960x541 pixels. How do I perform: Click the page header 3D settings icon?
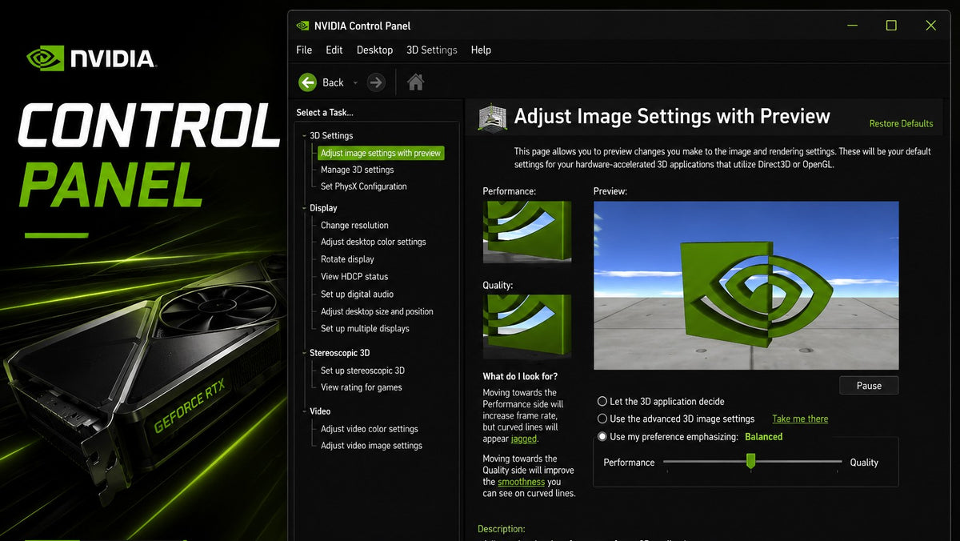(492, 118)
